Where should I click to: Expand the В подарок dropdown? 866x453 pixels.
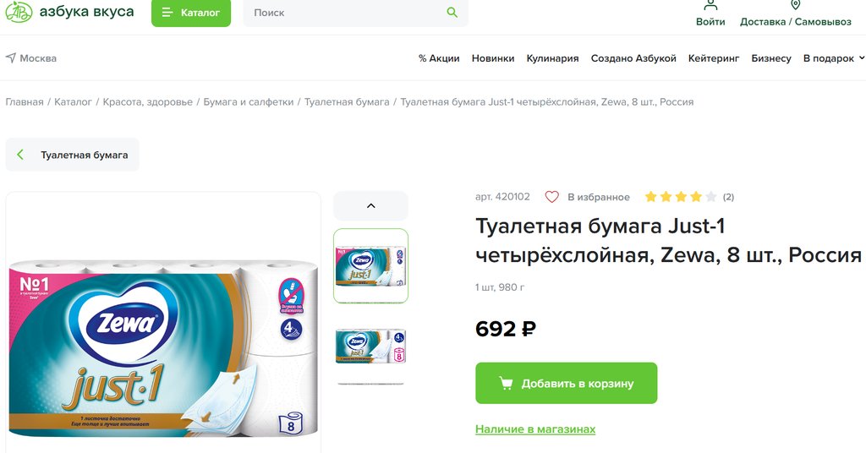[833, 58]
